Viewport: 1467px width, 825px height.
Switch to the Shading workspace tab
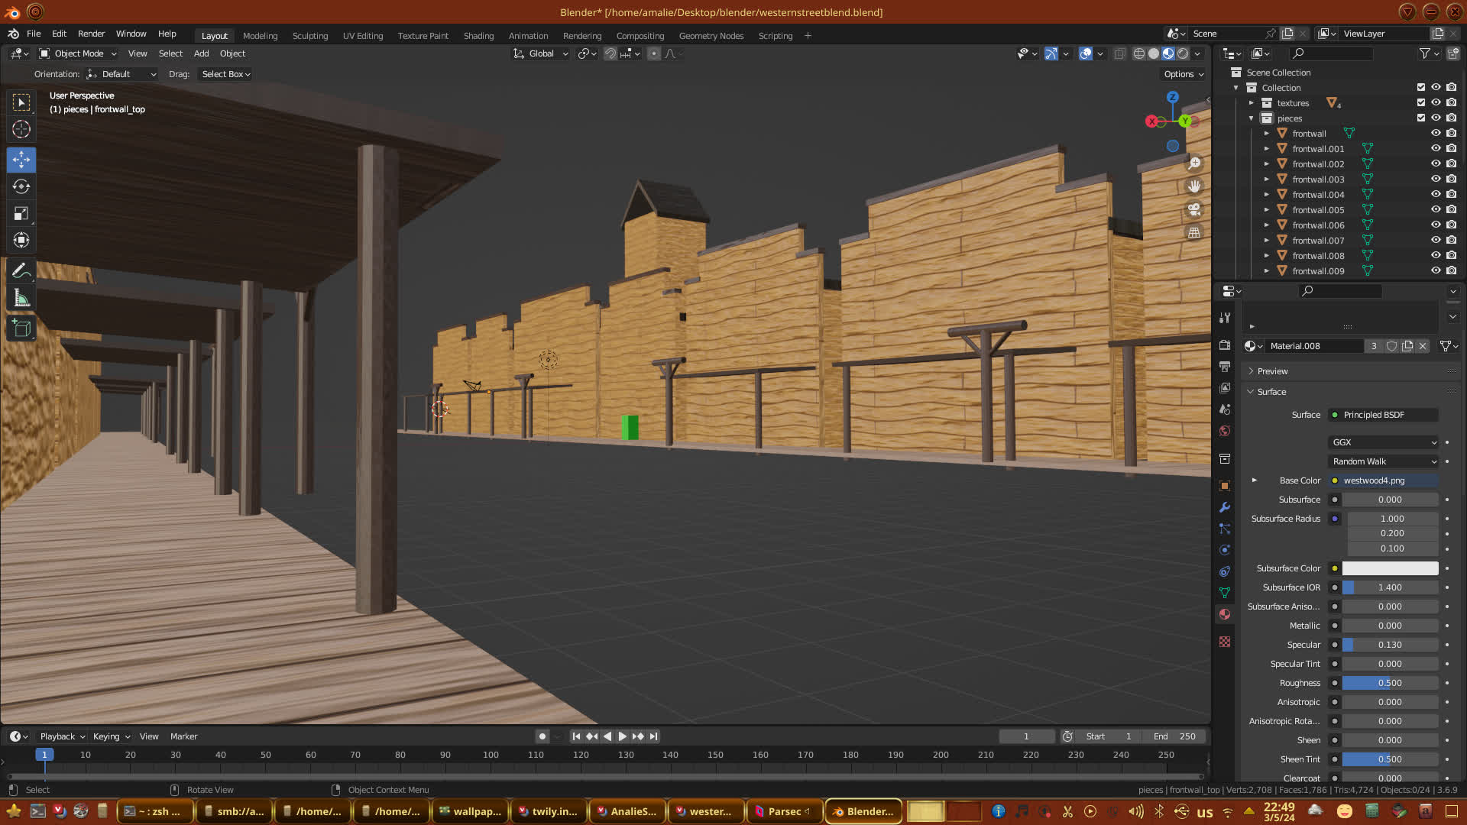(x=478, y=36)
